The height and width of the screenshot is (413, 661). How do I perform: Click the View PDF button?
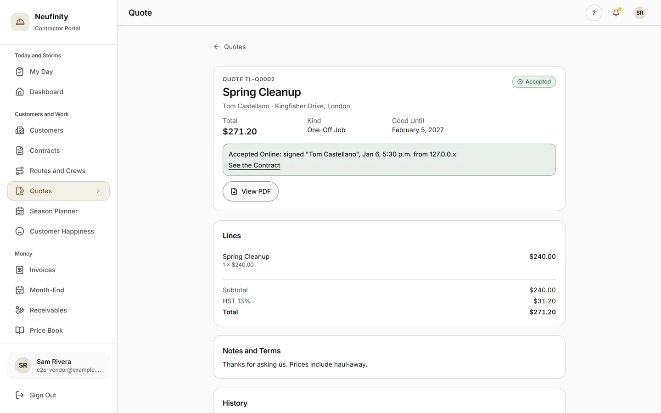point(251,191)
